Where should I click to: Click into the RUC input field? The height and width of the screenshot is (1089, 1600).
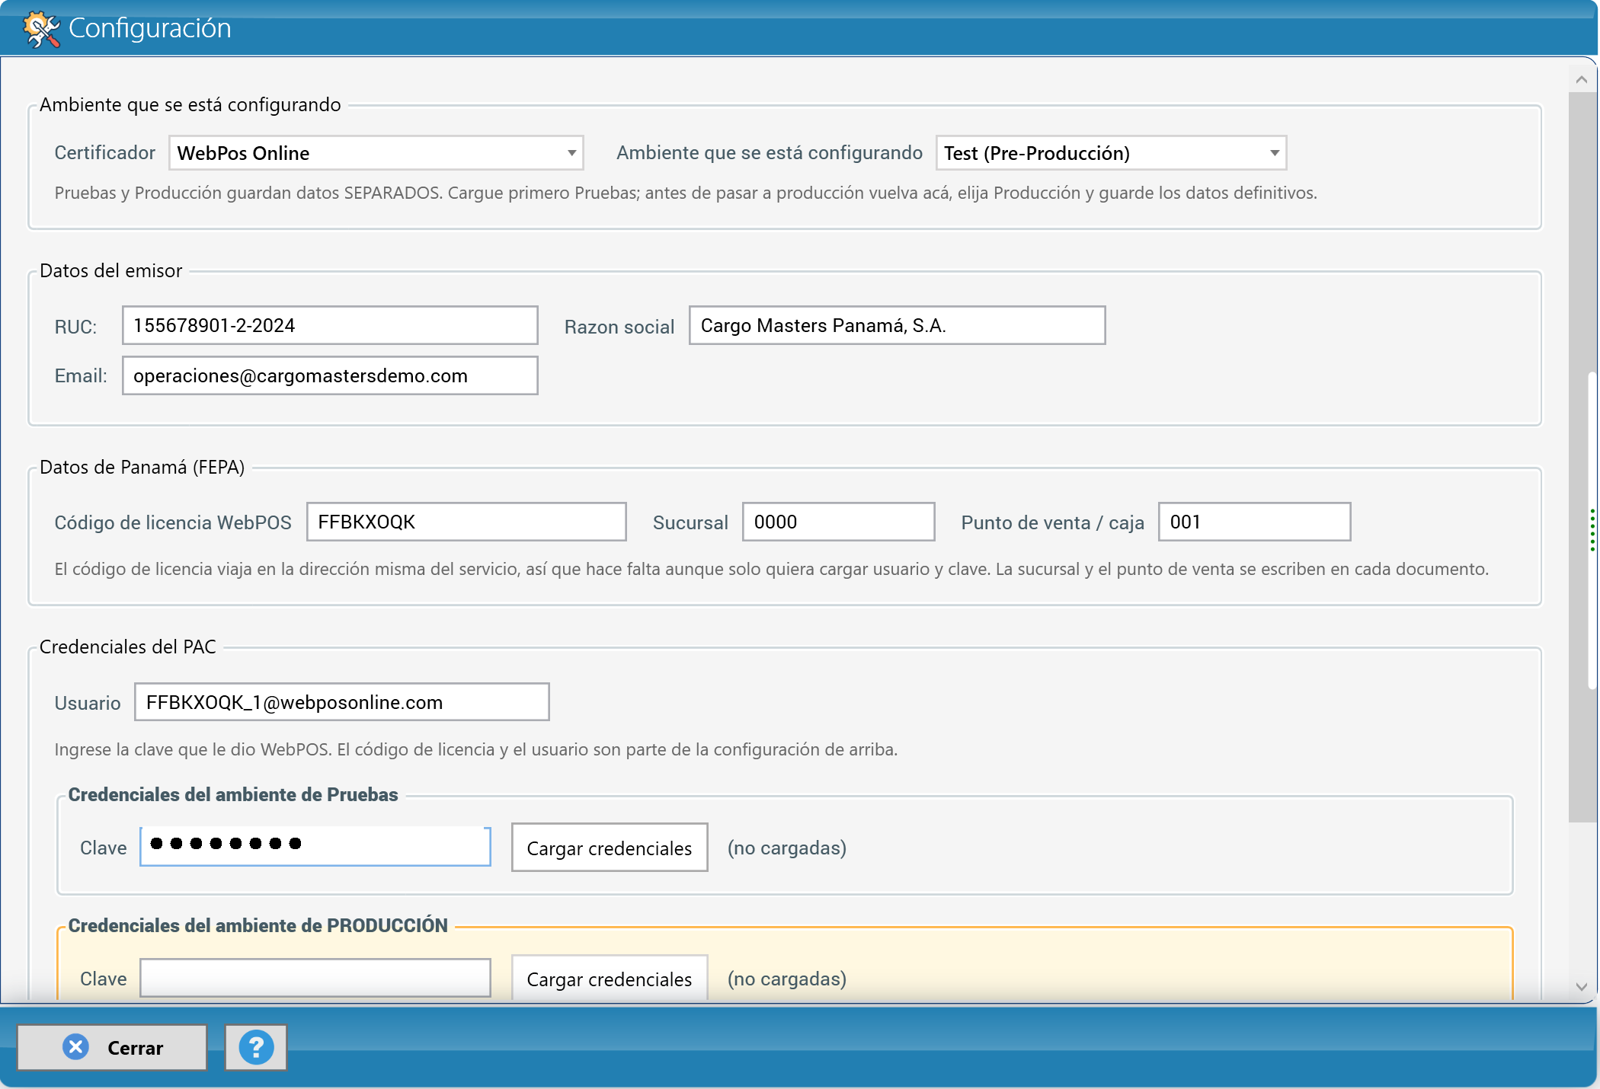click(x=330, y=326)
